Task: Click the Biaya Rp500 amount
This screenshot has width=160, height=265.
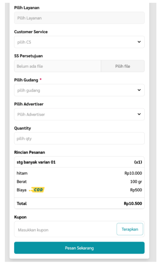Action: coord(136,190)
